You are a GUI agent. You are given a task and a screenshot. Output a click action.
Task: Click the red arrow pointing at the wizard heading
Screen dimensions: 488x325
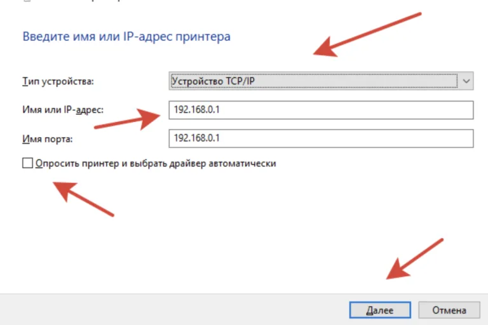(x=367, y=35)
